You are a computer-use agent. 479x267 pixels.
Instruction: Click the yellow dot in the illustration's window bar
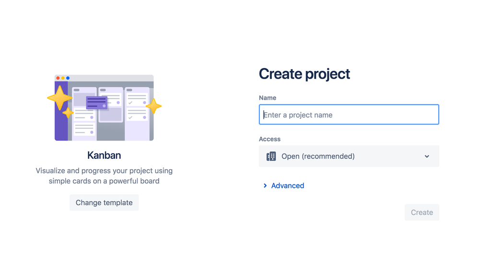(x=63, y=78)
